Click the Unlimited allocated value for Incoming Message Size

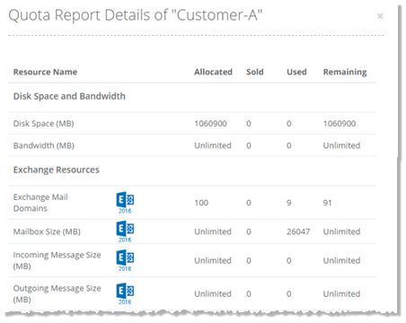(x=213, y=260)
